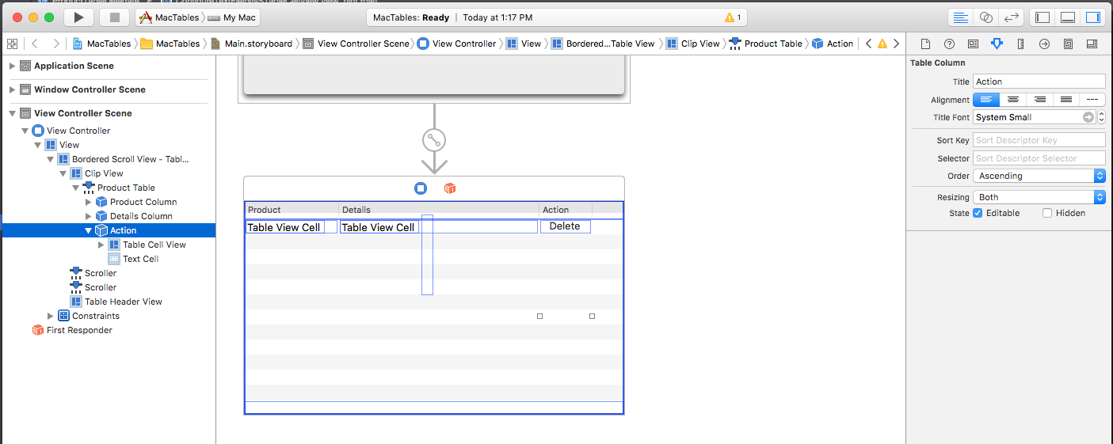Click Product Table in jump bar
This screenshot has height=444, width=1113.
tap(766, 44)
